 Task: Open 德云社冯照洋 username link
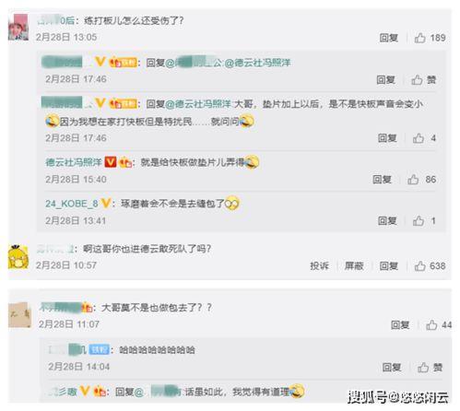(x=74, y=162)
